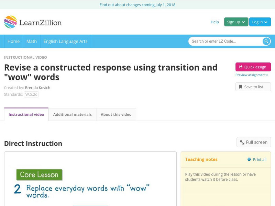
Task: Open English Language Arts menu item
Action: tap(65, 41)
